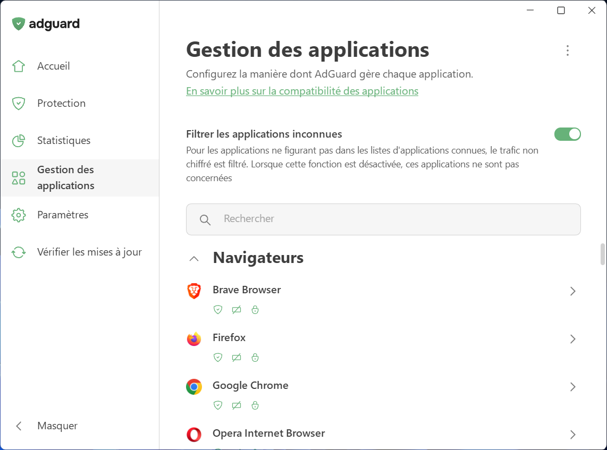Click the Accueil house icon
This screenshot has width=607, height=450.
point(19,66)
